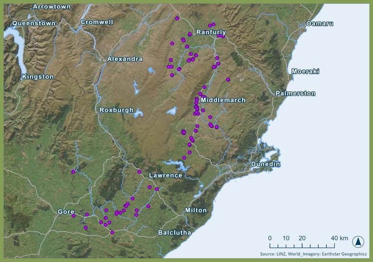Screen dimensions: 373x262
Task: Select the Queenstown map label
Action: pos(34,23)
